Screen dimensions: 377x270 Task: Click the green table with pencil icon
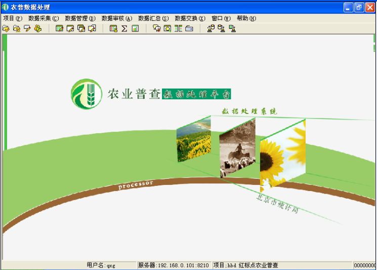(x=59, y=29)
